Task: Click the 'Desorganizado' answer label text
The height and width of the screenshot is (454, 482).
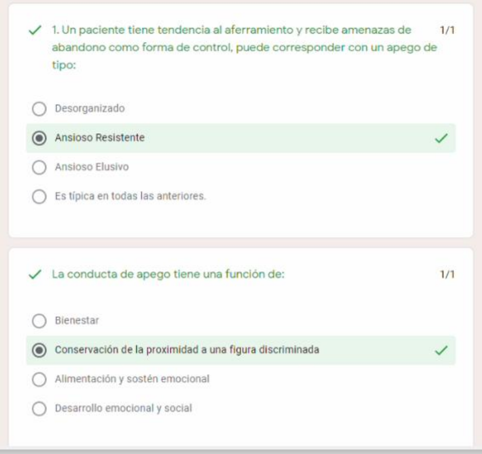Action: point(90,108)
